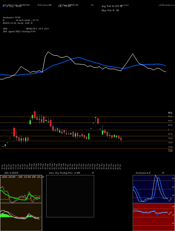Click the 'Stochastics & R' panel title
175x231 pixels.
pyautogui.click(x=143, y=173)
